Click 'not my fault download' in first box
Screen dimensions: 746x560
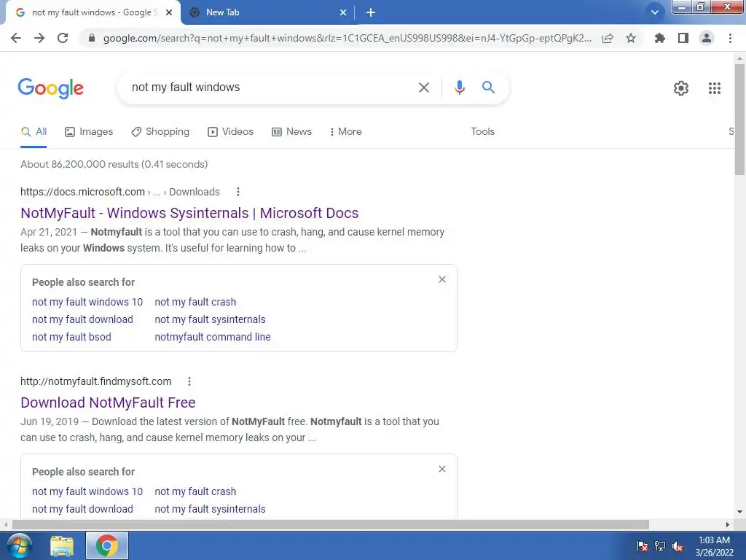[x=82, y=319]
